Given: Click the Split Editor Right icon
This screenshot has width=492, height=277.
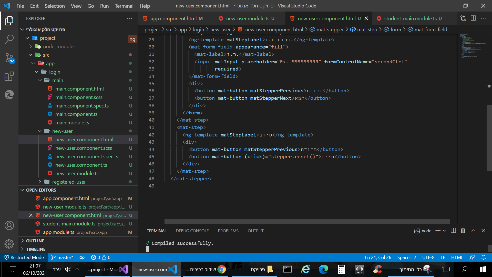Looking at the screenshot, I should [x=473, y=18].
